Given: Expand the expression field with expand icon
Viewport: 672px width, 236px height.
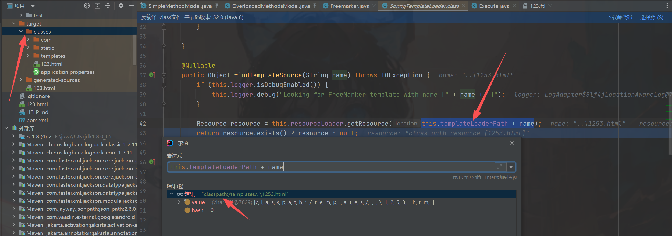Looking at the screenshot, I should click(x=499, y=167).
